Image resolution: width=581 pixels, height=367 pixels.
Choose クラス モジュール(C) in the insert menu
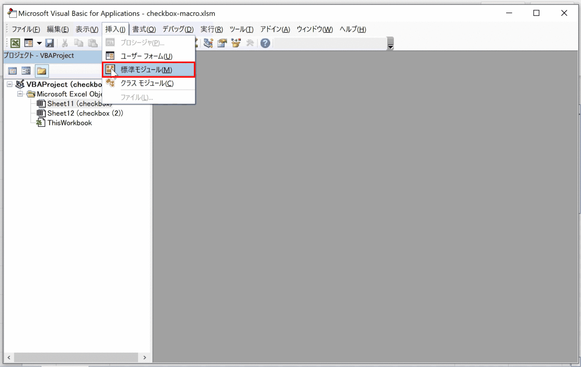point(147,83)
